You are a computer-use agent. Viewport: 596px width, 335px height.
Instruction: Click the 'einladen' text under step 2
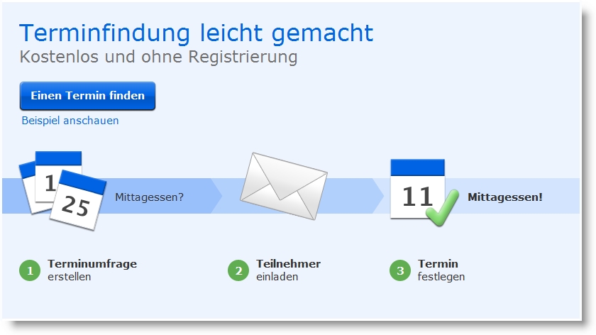tap(277, 276)
